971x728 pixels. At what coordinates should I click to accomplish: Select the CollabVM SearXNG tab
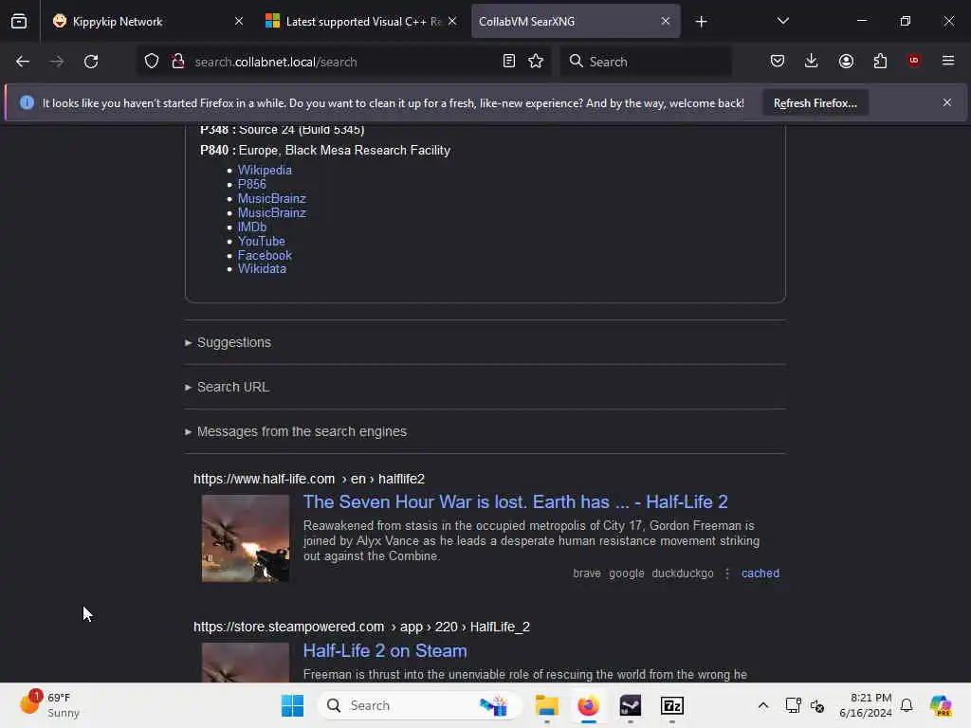pyautogui.click(x=576, y=22)
